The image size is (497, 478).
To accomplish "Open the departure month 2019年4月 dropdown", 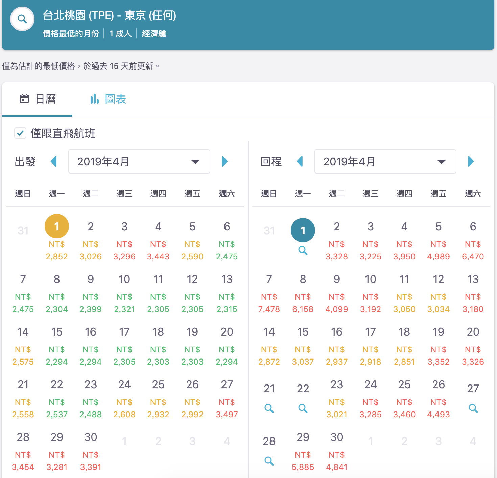I will 139,161.
